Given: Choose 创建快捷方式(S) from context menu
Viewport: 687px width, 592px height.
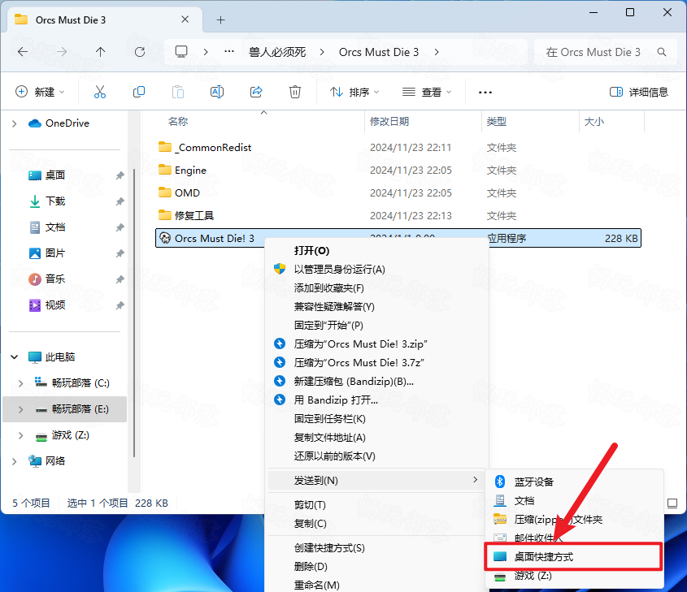Looking at the screenshot, I should [x=378, y=548].
